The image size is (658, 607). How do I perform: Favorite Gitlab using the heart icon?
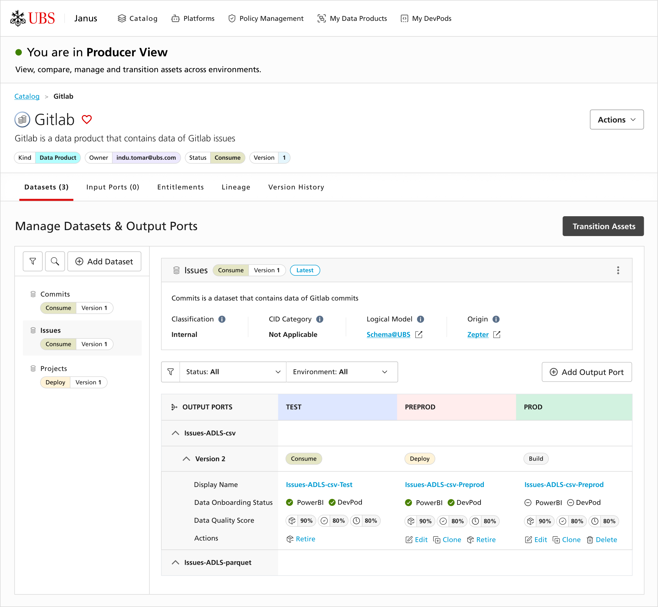coord(87,119)
